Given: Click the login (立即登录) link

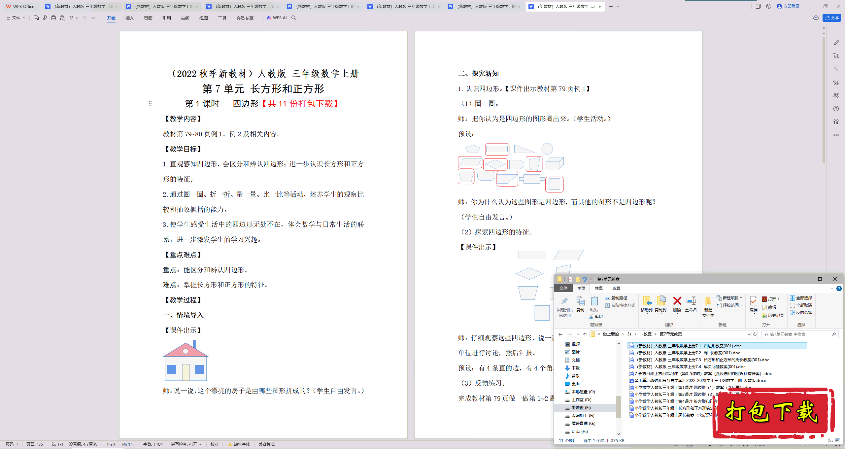Looking at the screenshot, I should (788, 6).
